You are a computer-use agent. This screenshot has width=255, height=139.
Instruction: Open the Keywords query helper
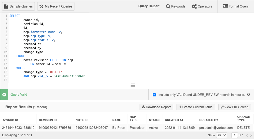pos(175,6)
